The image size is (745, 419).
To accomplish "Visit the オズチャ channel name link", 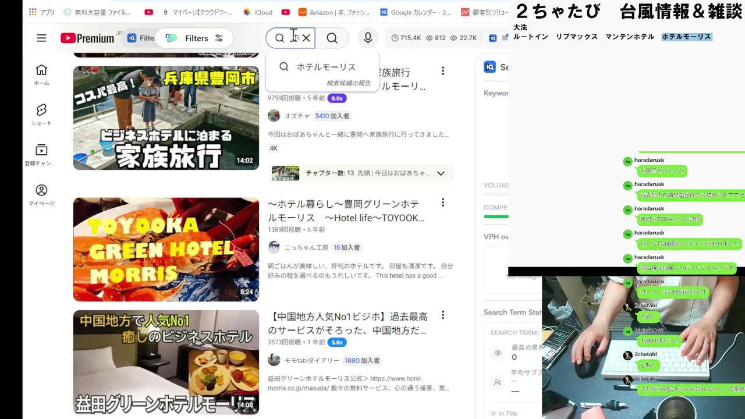I will pos(297,116).
